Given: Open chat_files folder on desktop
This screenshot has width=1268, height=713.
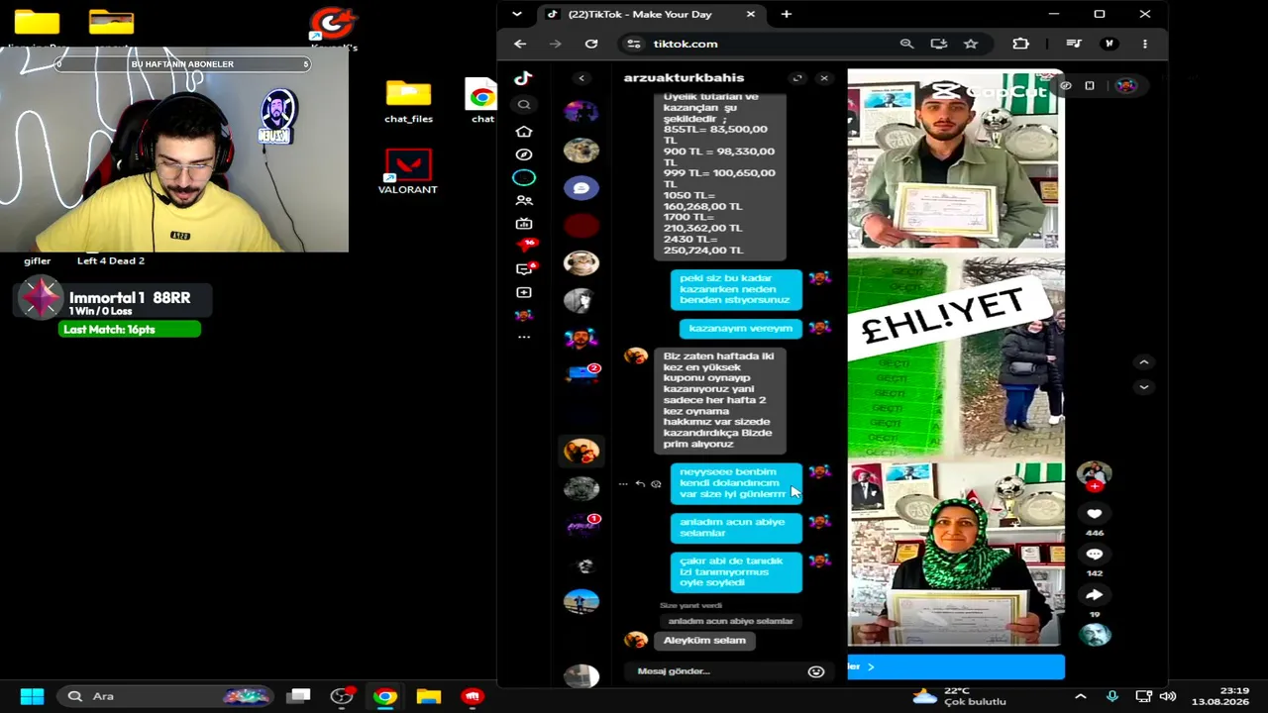Looking at the screenshot, I should coord(408,102).
